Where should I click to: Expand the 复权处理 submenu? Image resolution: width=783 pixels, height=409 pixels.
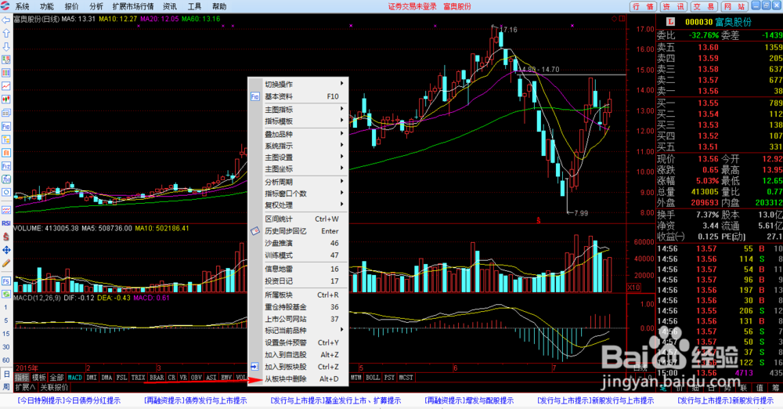(298, 205)
